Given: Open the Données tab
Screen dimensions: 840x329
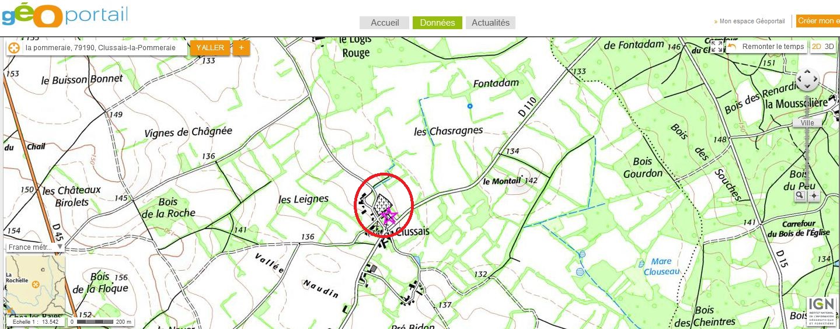Looking at the screenshot, I should point(437,23).
